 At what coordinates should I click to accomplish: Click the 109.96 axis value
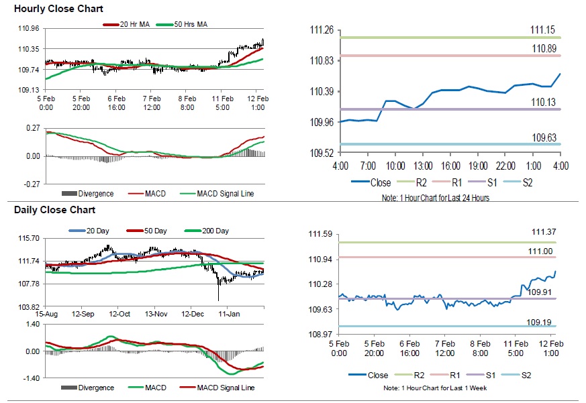click(322, 122)
